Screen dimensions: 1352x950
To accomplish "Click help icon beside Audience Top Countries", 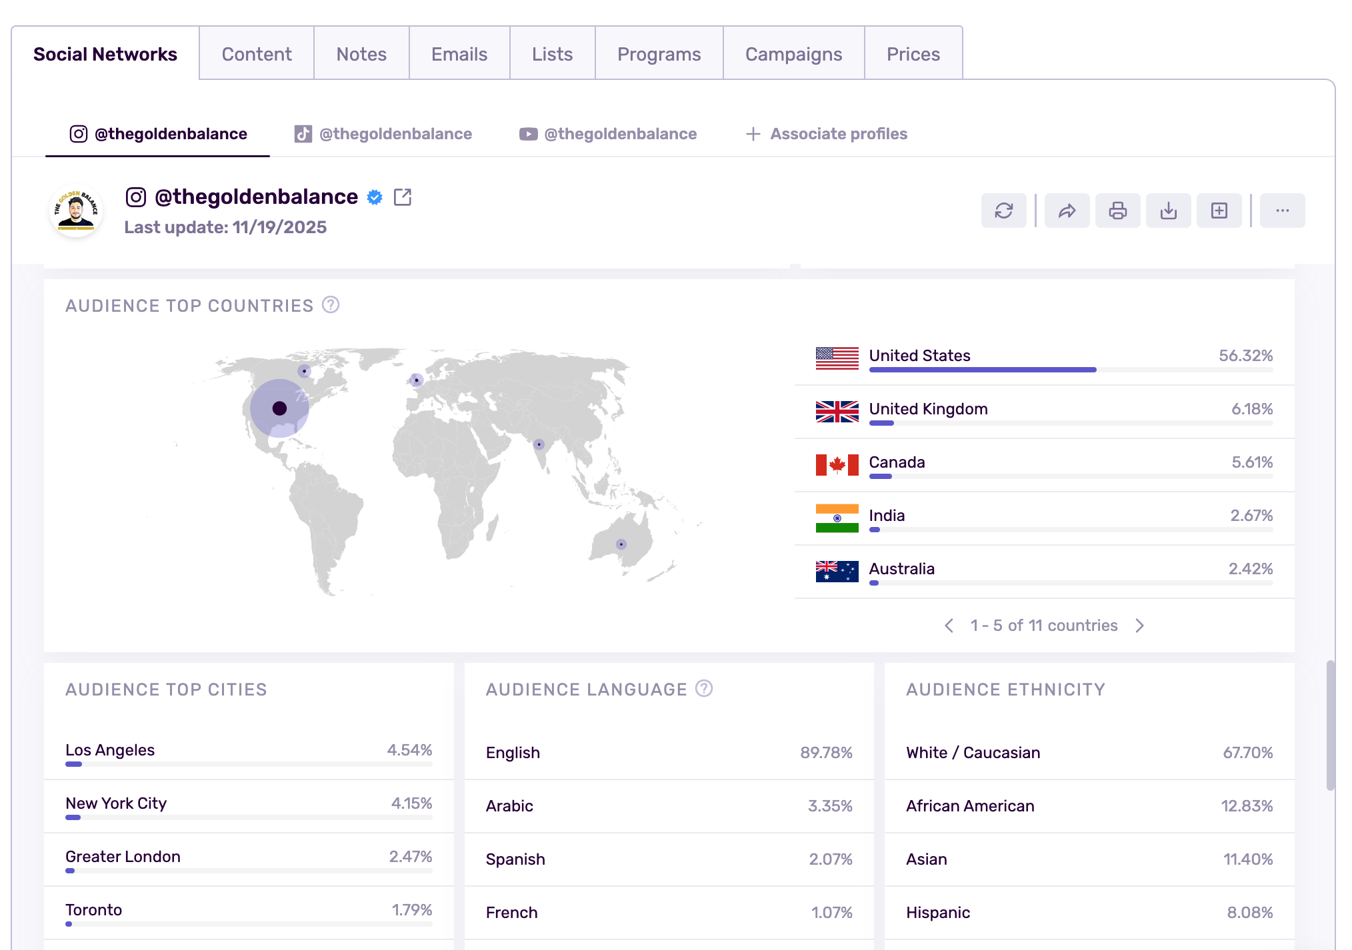I will coord(331,305).
